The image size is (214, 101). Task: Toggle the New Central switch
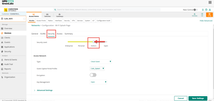[195, 10]
